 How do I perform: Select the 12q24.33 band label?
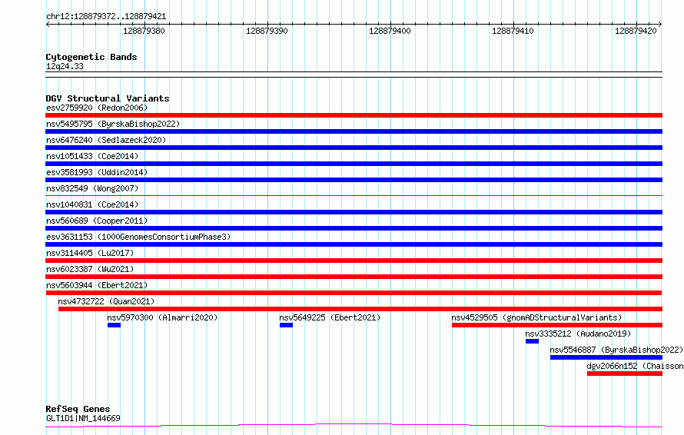[x=65, y=66]
